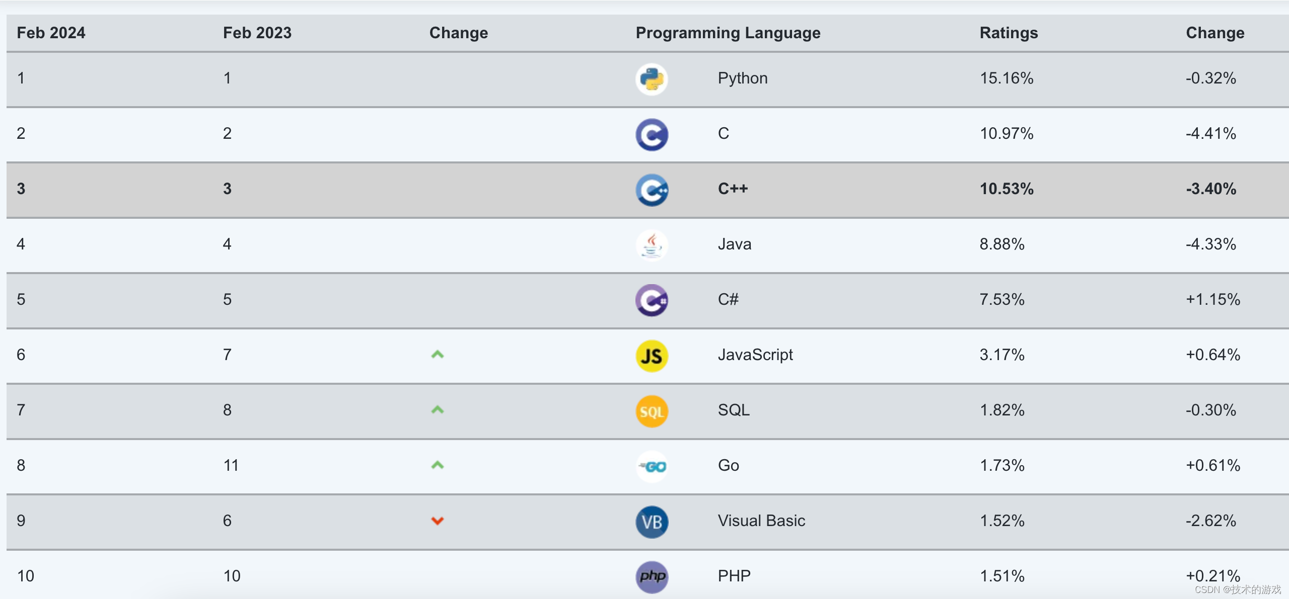Click the Java coffee cup logo

pyautogui.click(x=652, y=245)
